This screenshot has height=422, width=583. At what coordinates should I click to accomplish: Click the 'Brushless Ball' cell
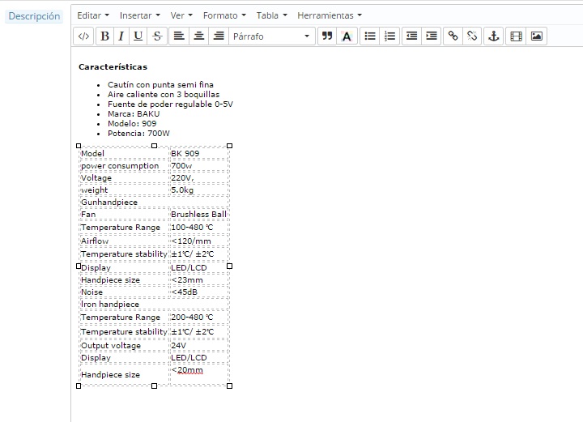click(x=199, y=215)
